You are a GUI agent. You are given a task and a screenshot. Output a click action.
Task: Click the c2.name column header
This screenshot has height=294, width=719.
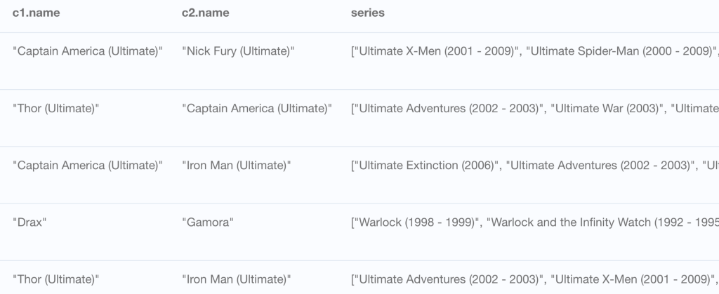coord(206,13)
